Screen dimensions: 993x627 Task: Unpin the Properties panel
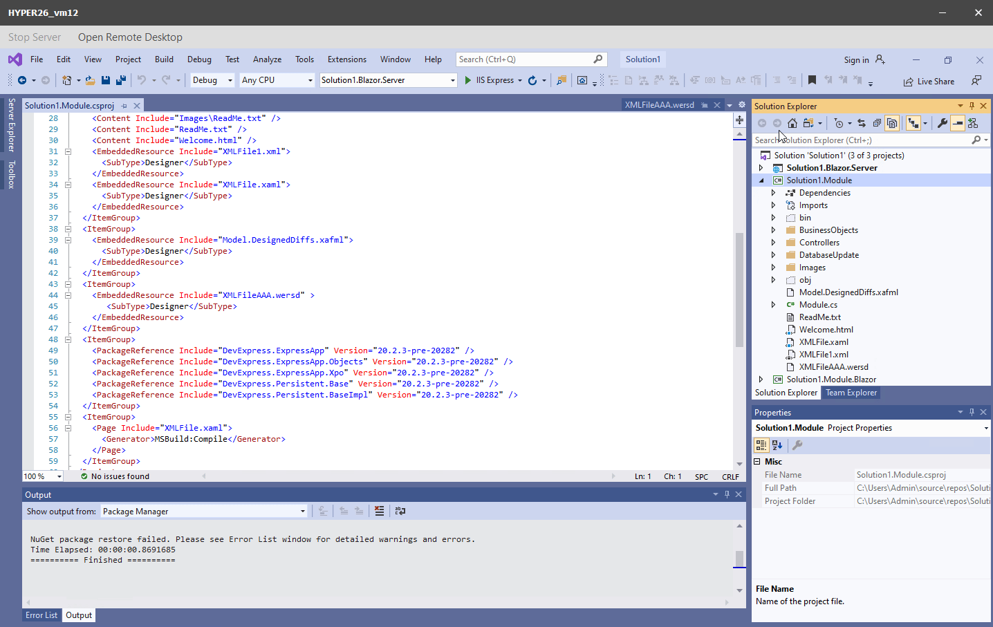pyautogui.click(x=973, y=412)
